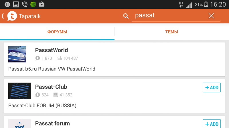Tap PassatWorld posts count icon
Image resolution: width=229 pixels, height=128 pixels.
tap(59, 58)
